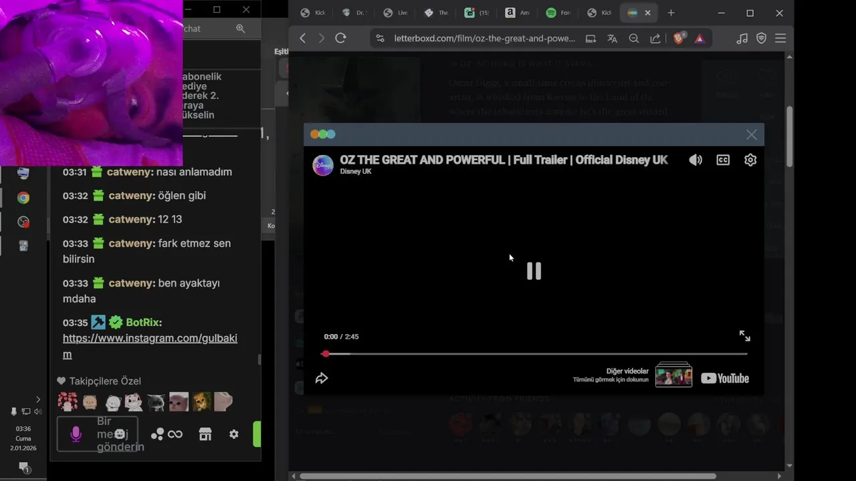Viewport: 856px width, 481px height.
Task: Open the music note playlist icon
Action: pos(742,39)
